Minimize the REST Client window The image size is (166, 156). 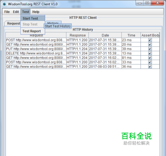point(140,3)
